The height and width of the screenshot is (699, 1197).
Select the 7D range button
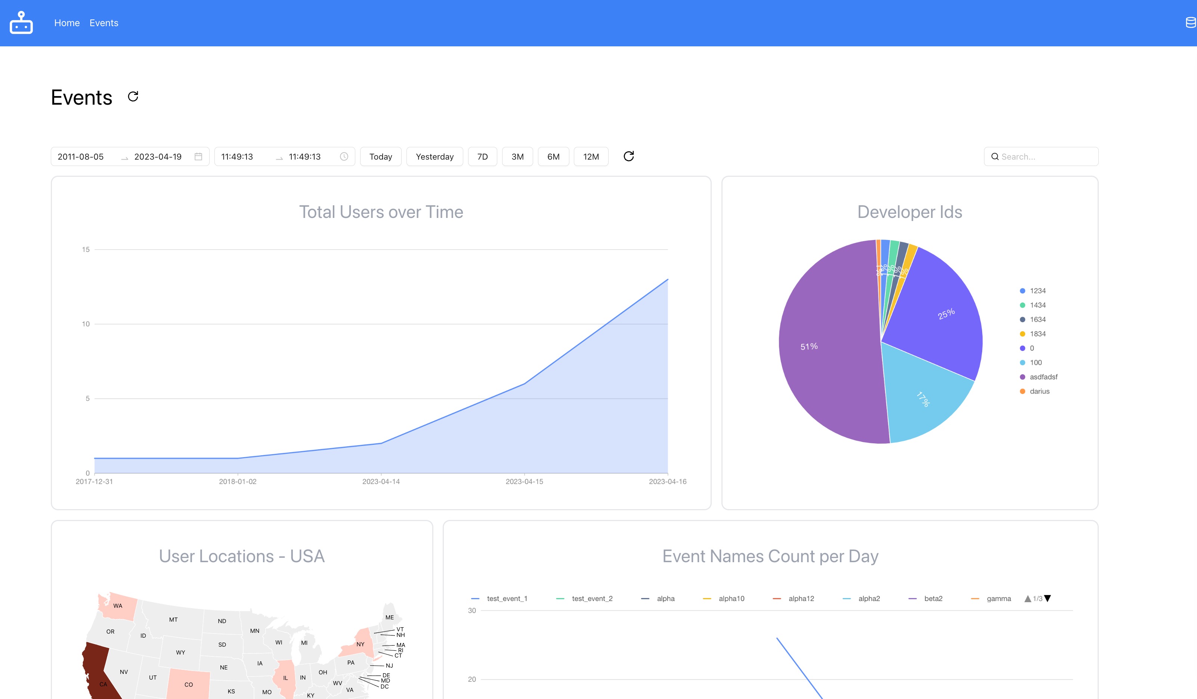(483, 156)
